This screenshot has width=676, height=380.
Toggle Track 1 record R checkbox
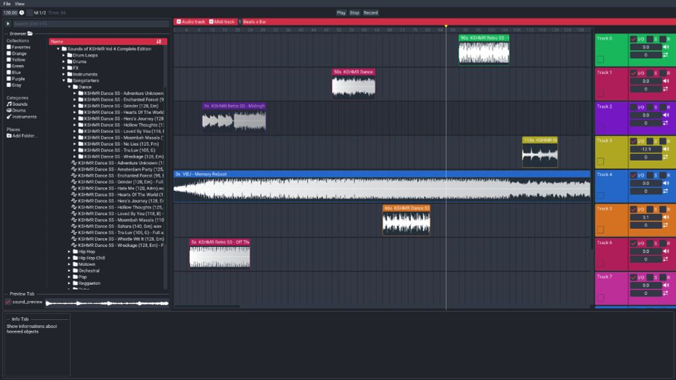tap(663, 73)
